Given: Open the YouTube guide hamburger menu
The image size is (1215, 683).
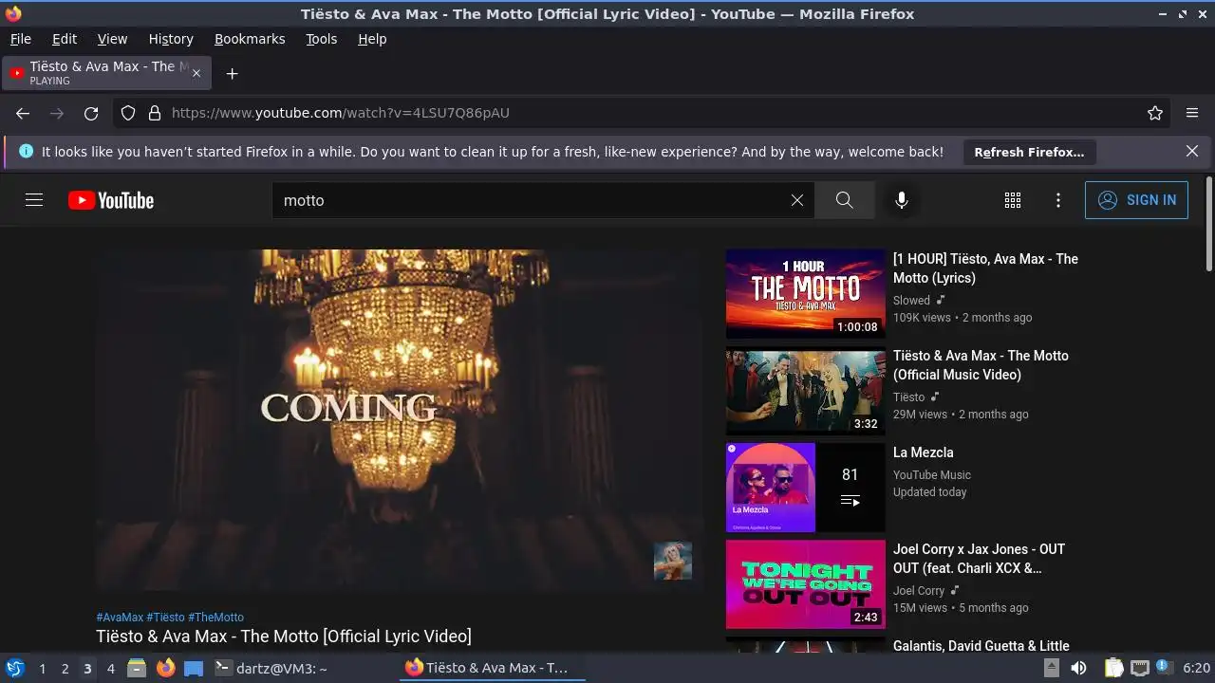Looking at the screenshot, I should 34,200.
